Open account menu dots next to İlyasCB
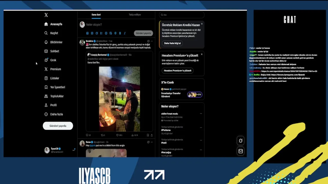 [74, 150]
